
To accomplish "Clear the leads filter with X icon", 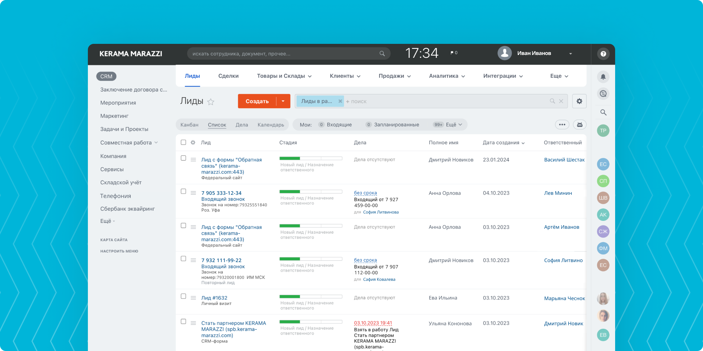I will 561,101.
